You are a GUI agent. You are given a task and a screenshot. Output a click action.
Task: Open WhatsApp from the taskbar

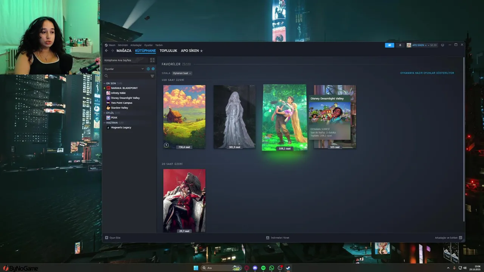click(271, 268)
